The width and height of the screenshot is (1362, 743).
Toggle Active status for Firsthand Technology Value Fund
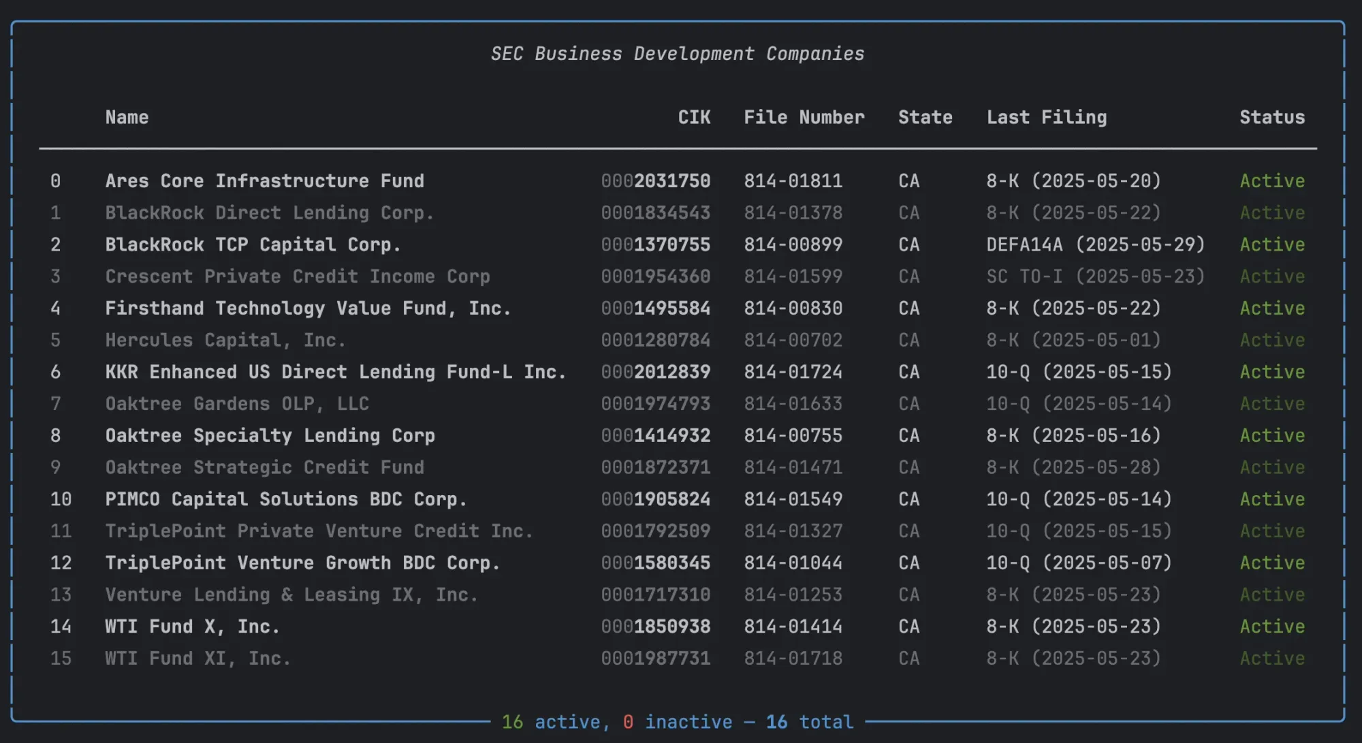(1271, 308)
